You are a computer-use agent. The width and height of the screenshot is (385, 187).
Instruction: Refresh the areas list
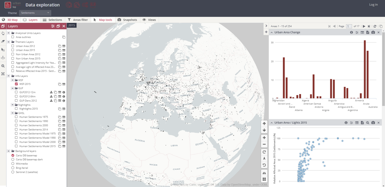coord(375,26)
